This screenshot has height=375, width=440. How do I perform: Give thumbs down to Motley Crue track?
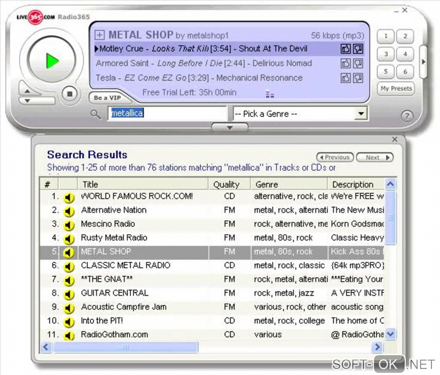point(358,49)
